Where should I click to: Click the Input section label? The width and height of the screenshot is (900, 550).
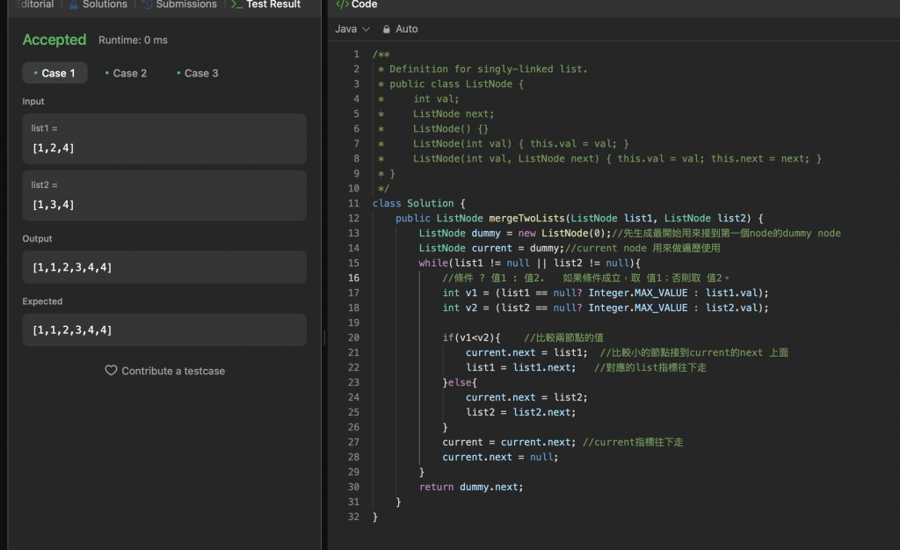(x=33, y=101)
